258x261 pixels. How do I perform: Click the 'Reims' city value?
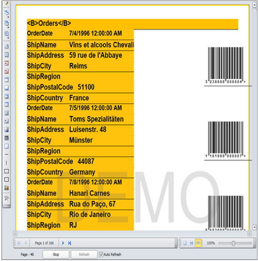point(78,66)
